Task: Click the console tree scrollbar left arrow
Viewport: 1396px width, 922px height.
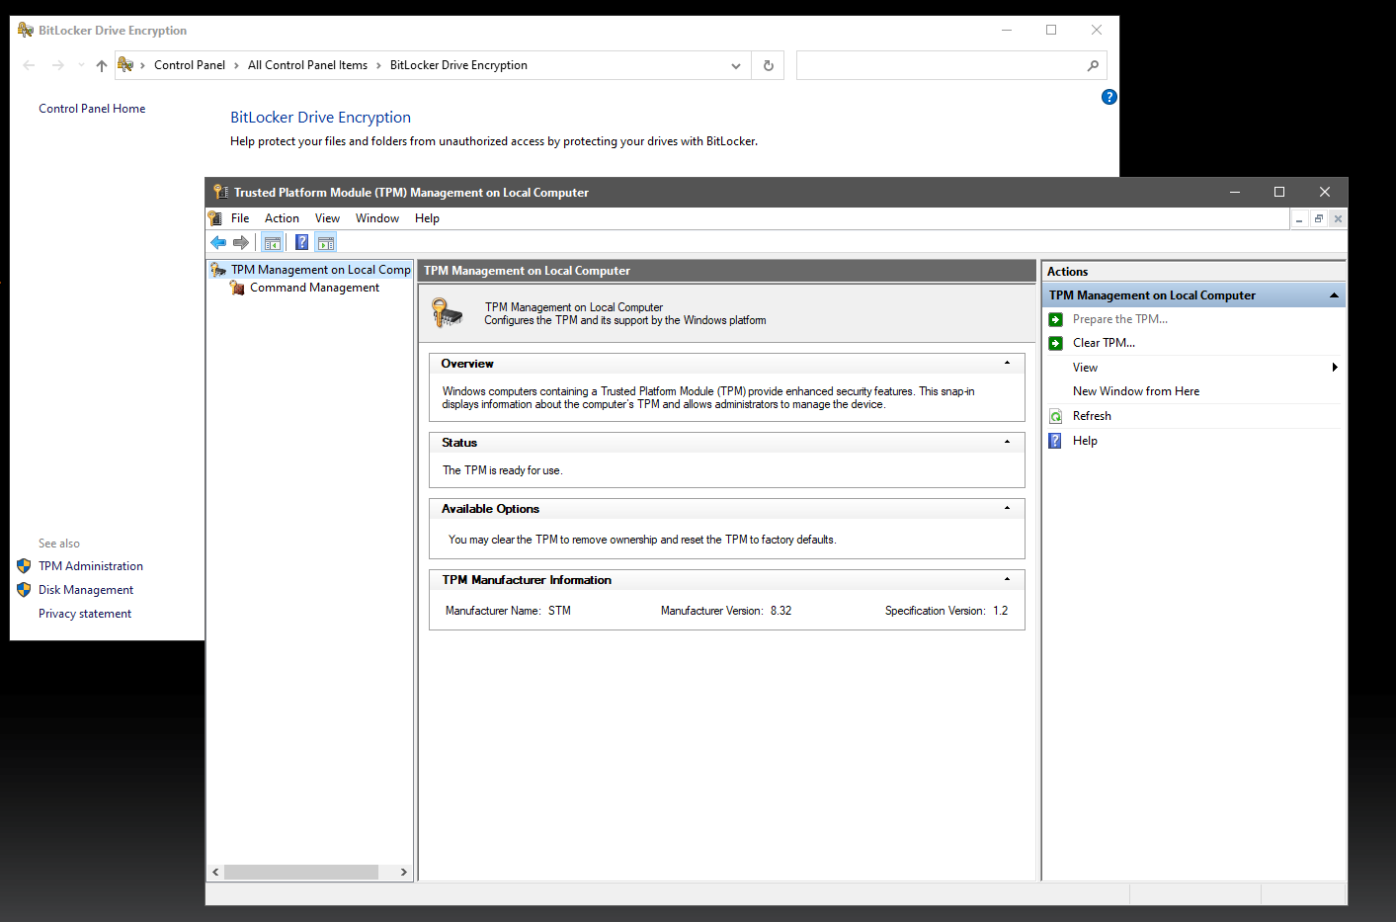Action: tap(215, 872)
